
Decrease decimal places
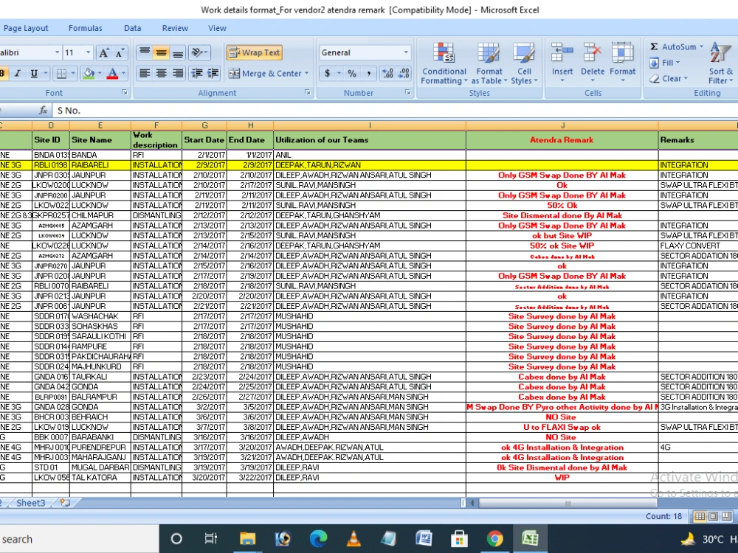[x=404, y=73]
